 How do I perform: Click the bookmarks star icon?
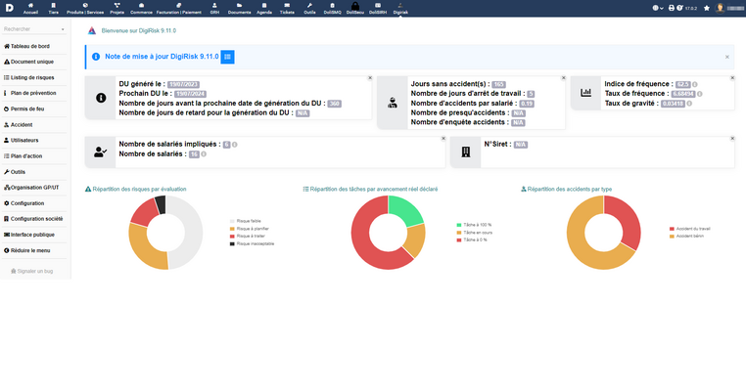click(707, 8)
